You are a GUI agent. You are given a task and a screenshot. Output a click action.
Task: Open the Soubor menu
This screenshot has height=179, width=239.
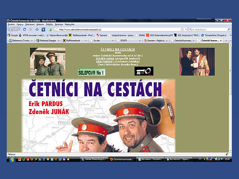point(11,24)
